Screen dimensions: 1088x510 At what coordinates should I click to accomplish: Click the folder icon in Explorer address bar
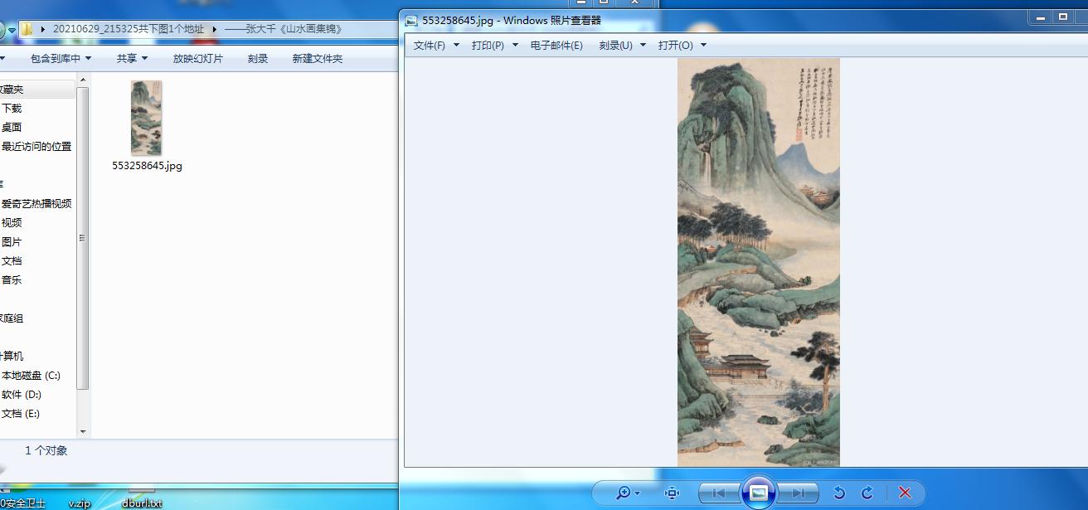point(27,29)
